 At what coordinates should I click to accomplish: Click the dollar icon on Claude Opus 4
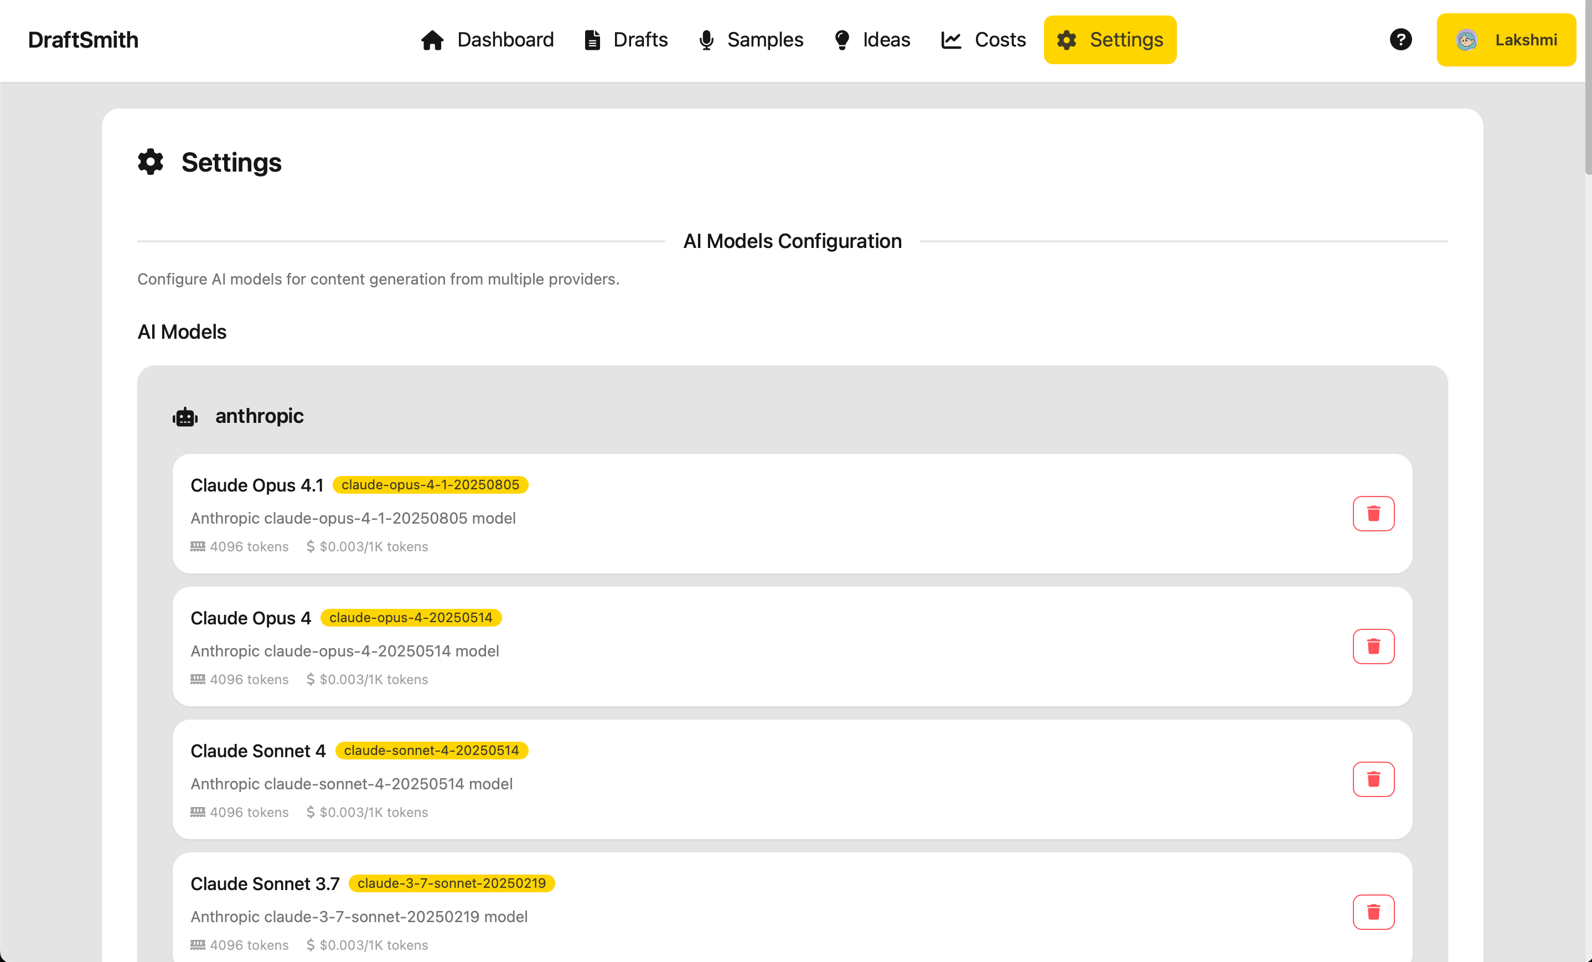311,679
